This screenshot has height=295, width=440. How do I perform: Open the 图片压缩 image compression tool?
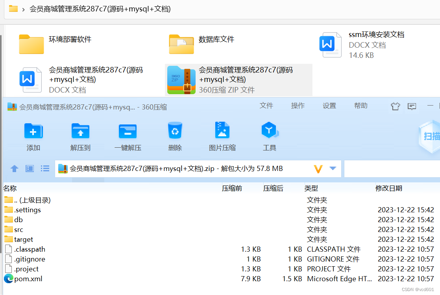click(222, 136)
